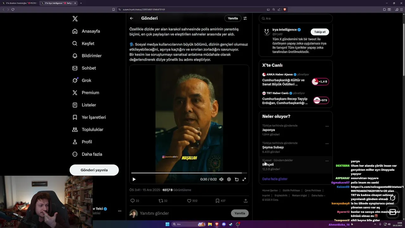Open File Explorer from taskbar
The width and height of the screenshot is (405, 228).
[x=210, y=224]
